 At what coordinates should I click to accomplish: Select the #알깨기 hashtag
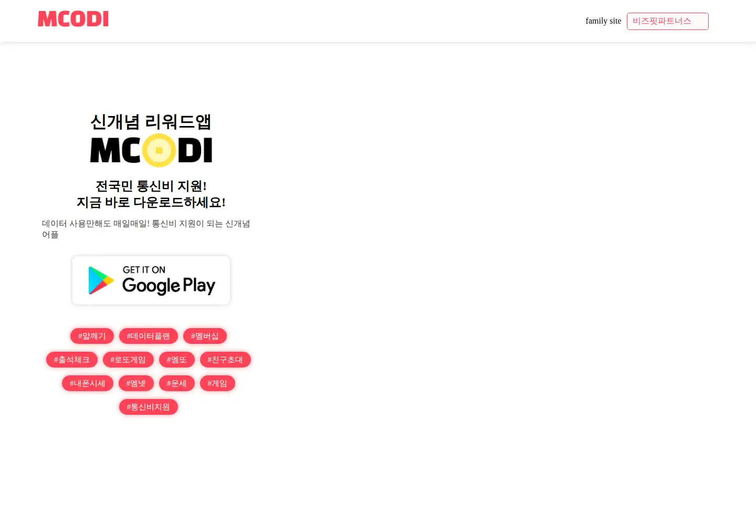click(x=92, y=336)
